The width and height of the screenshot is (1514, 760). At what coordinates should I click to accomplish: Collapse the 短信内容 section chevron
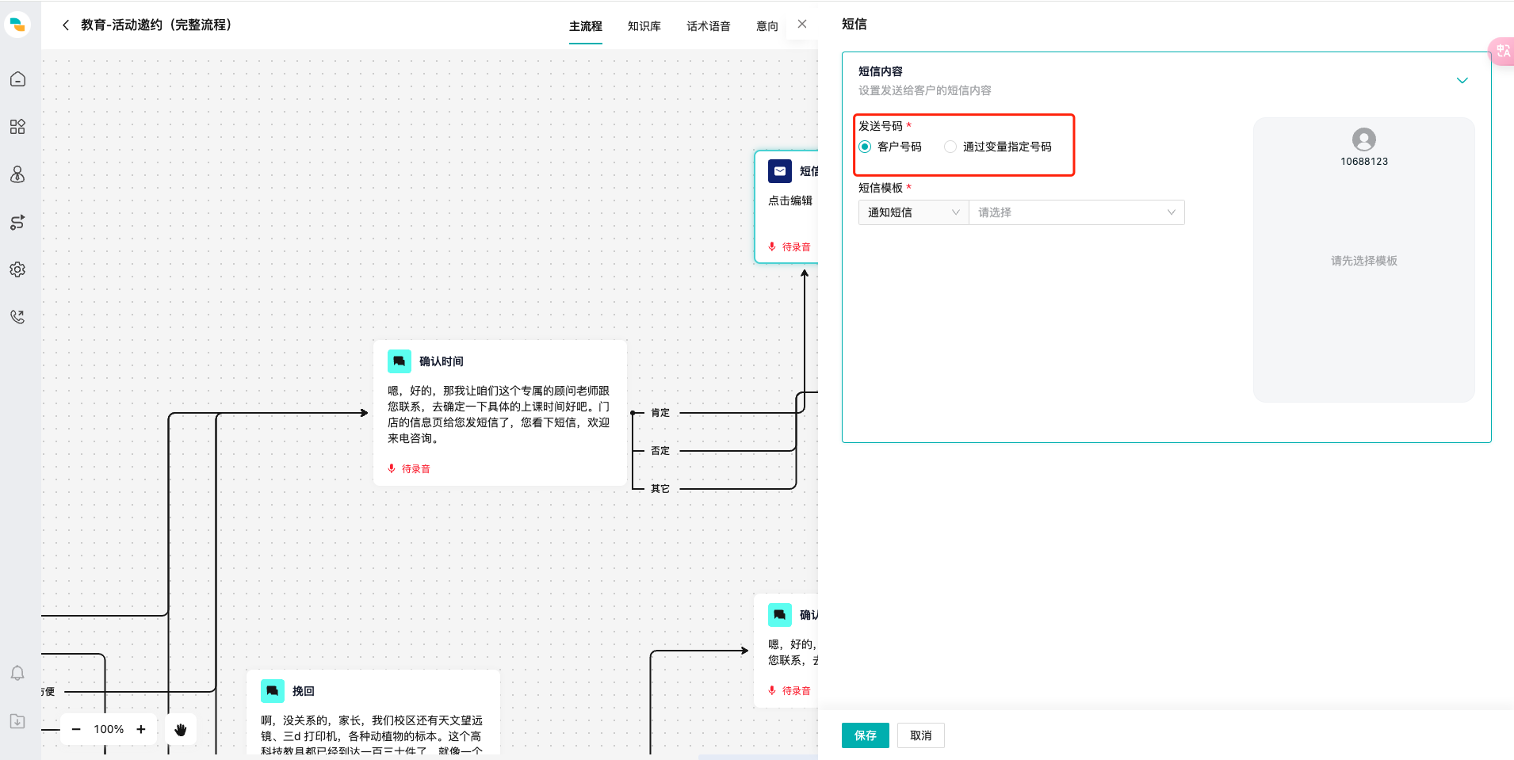[1462, 80]
